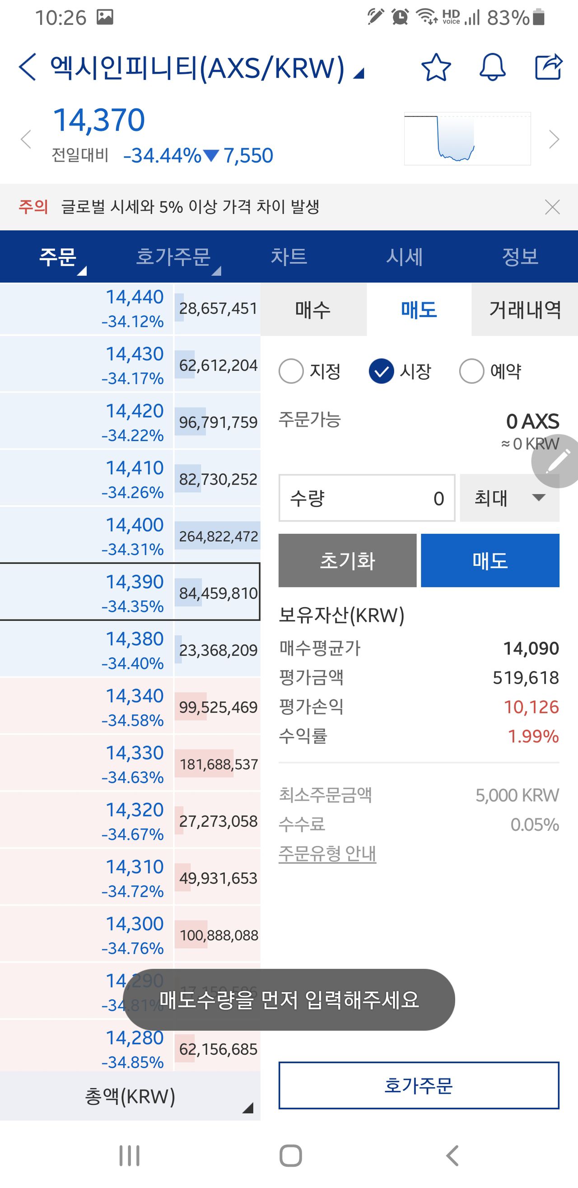Tap the current price 14,370
The image size is (578, 1188).
click(99, 120)
